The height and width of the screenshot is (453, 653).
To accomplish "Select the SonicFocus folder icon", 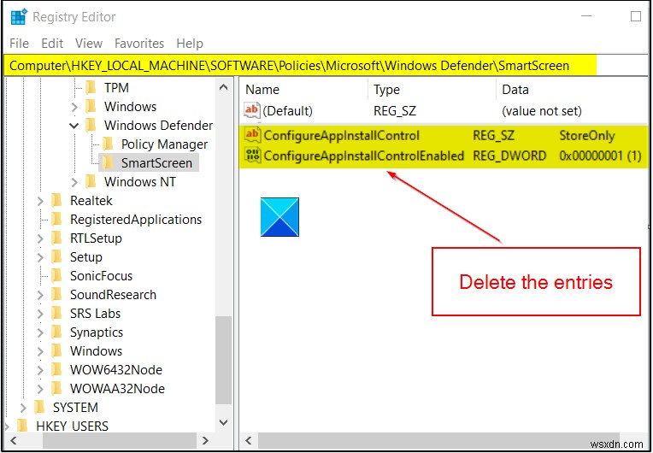I will click(56, 275).
